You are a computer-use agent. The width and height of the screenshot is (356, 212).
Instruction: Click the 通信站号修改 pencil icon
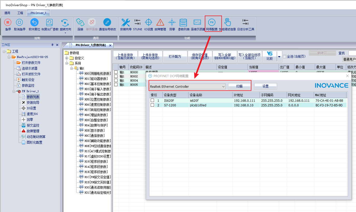pyautogui.click(x=107, y=23)
